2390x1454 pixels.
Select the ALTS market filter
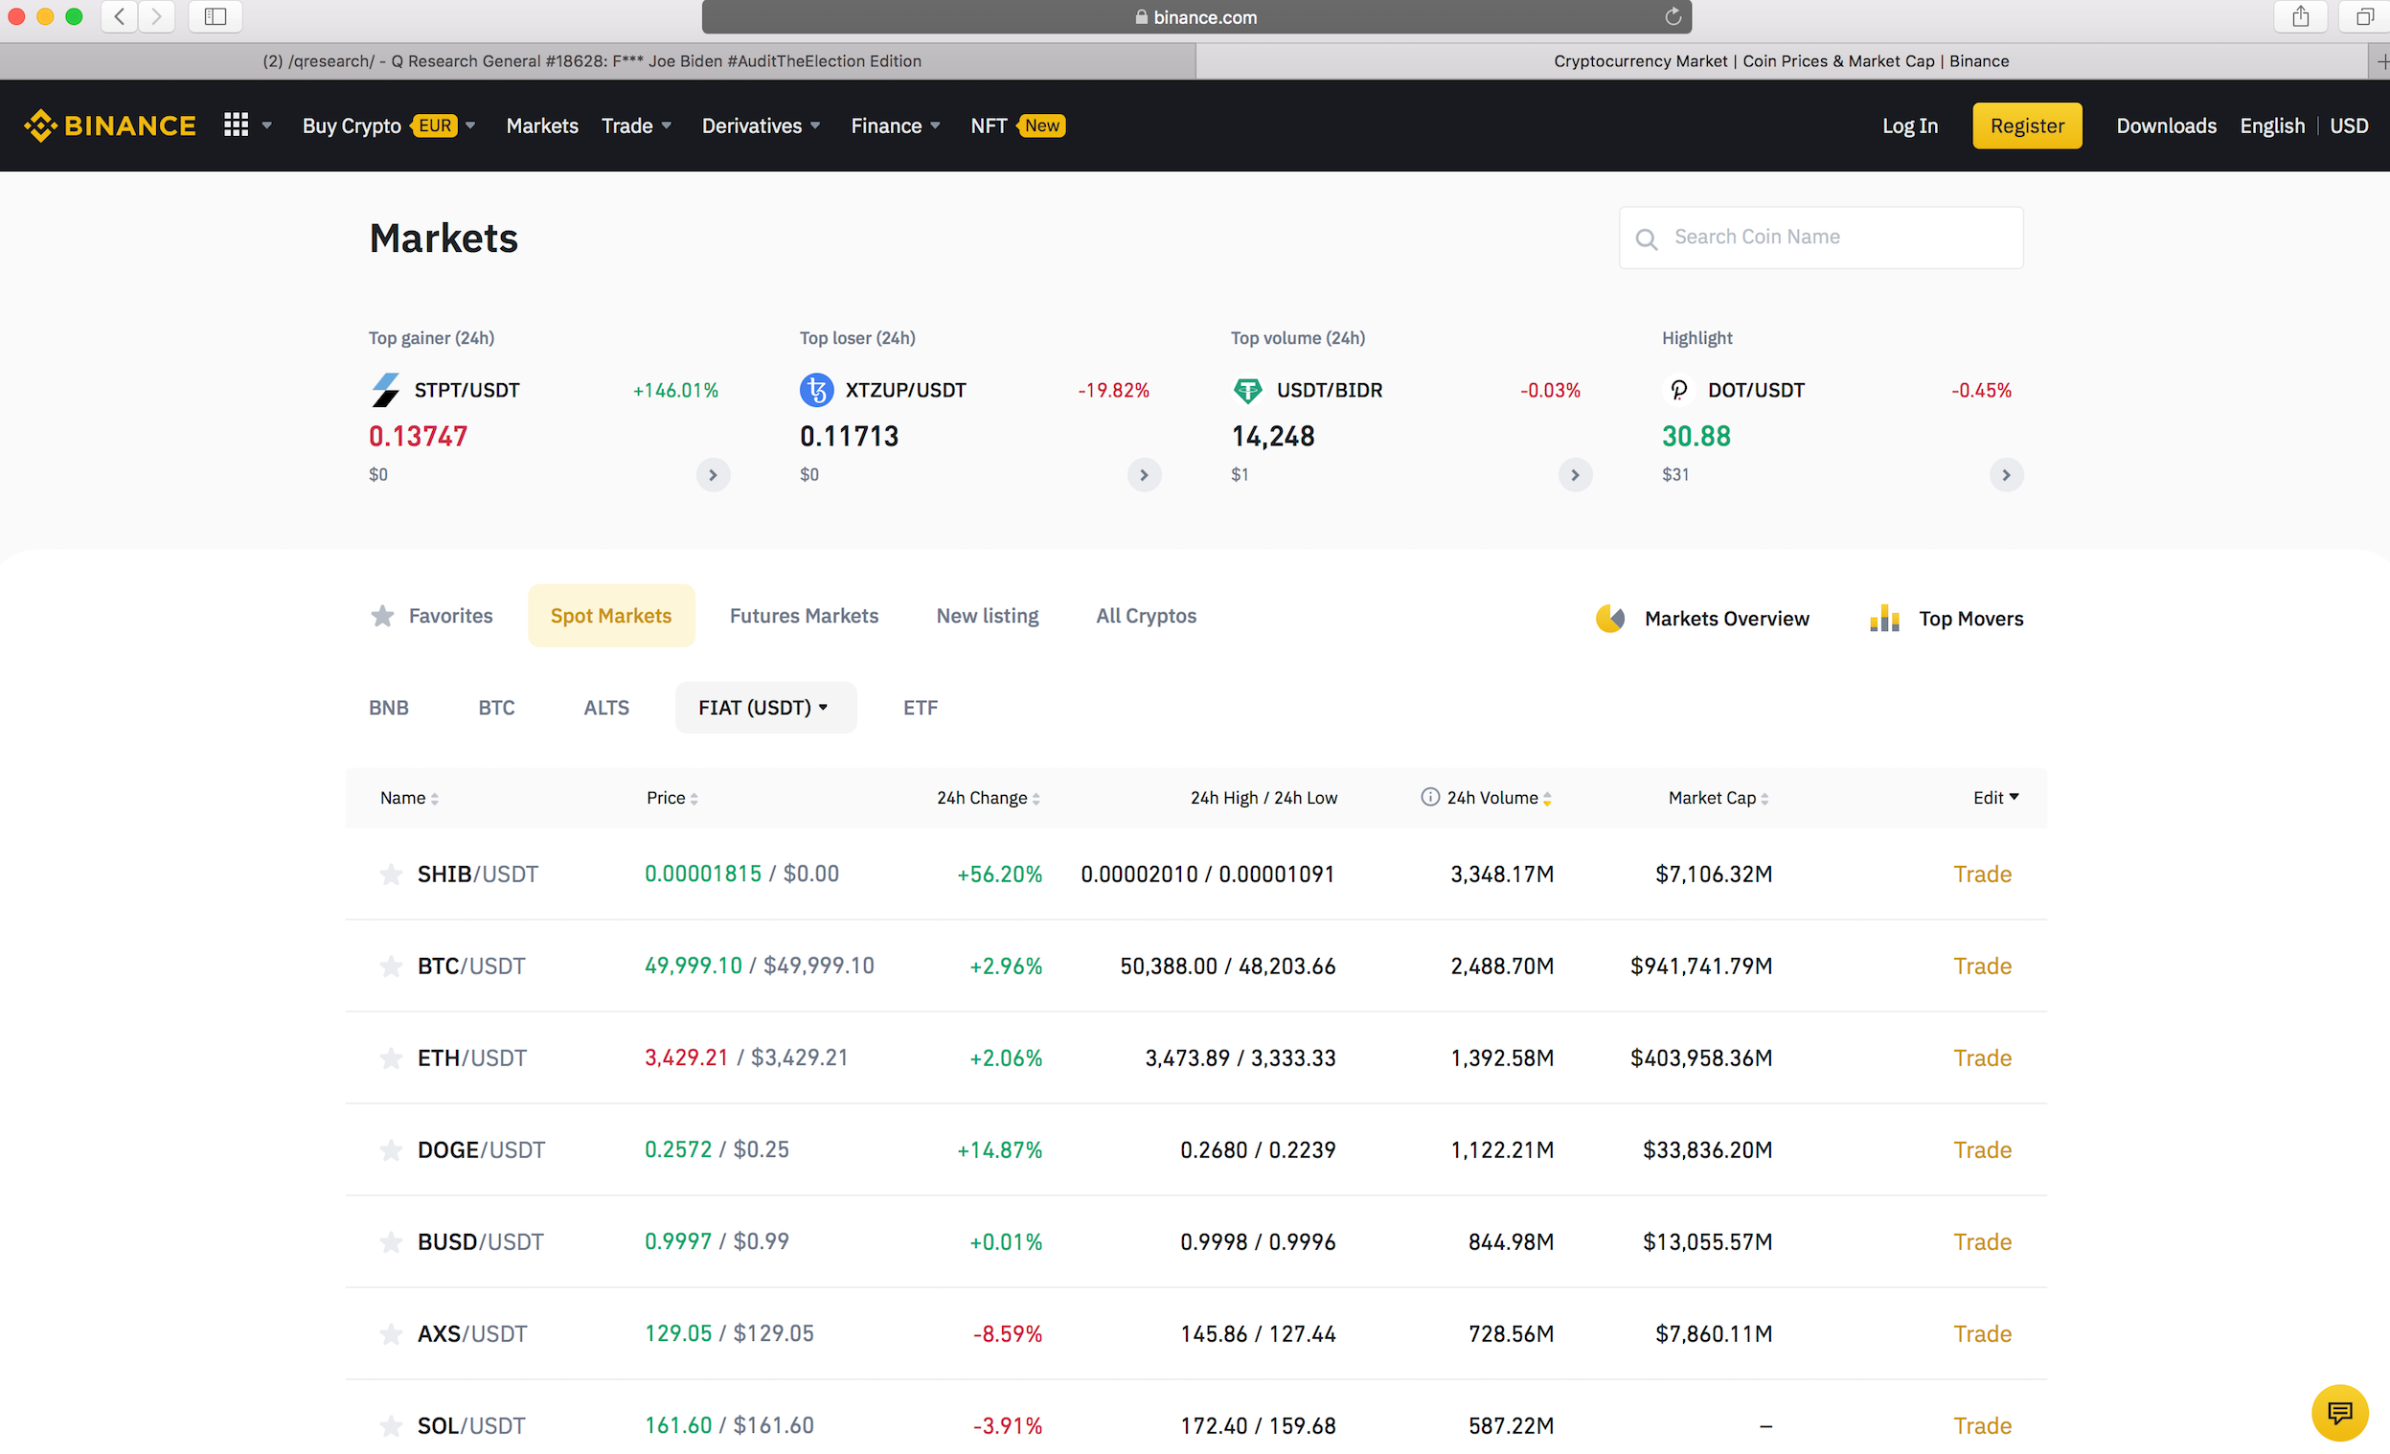[606, 708]
